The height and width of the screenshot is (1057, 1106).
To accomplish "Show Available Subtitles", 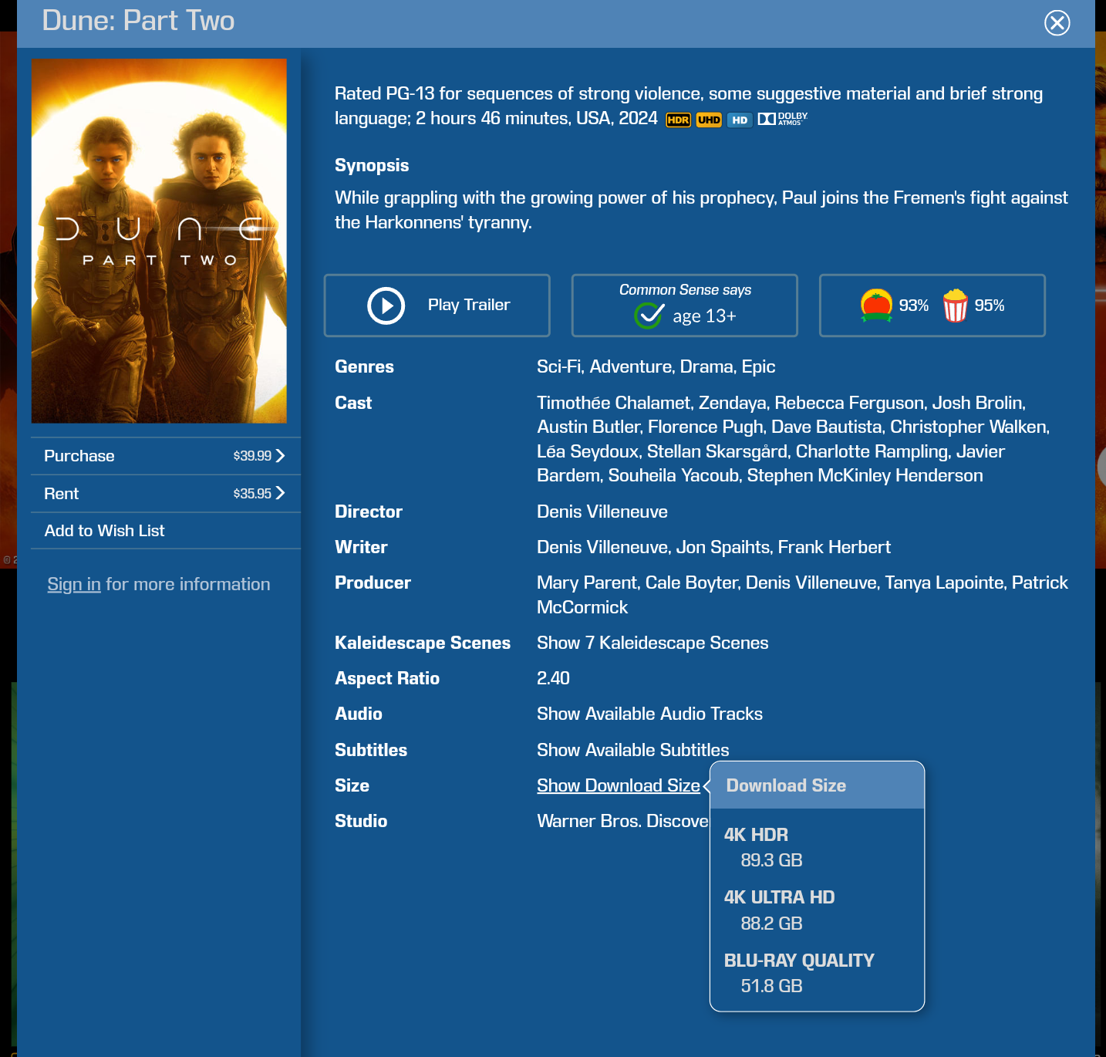I will point(632,750).
